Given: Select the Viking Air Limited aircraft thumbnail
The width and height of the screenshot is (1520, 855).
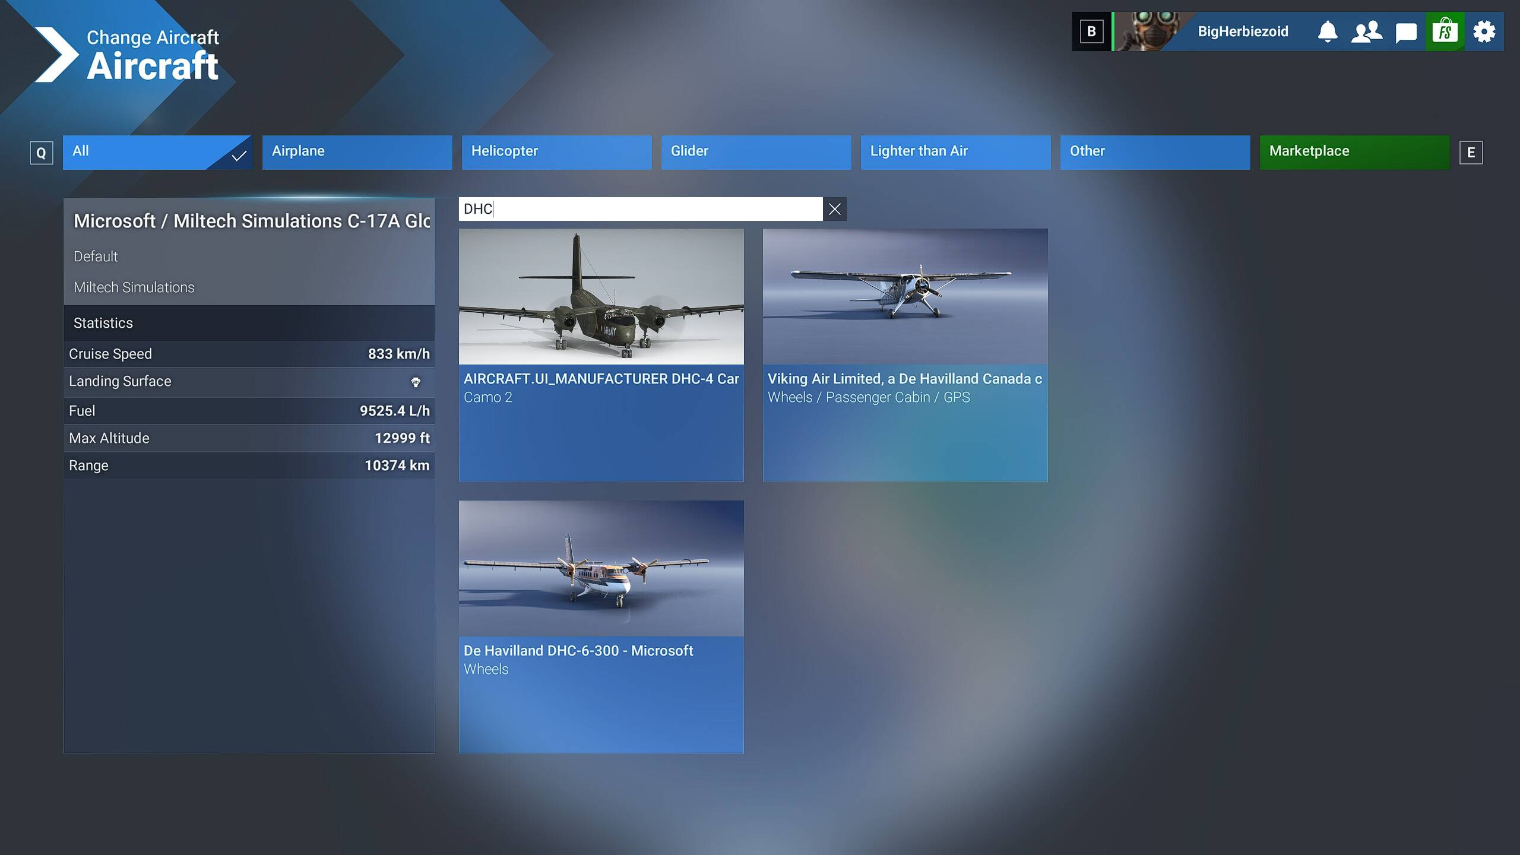Looking at the screenshot, I should point(905,296).
